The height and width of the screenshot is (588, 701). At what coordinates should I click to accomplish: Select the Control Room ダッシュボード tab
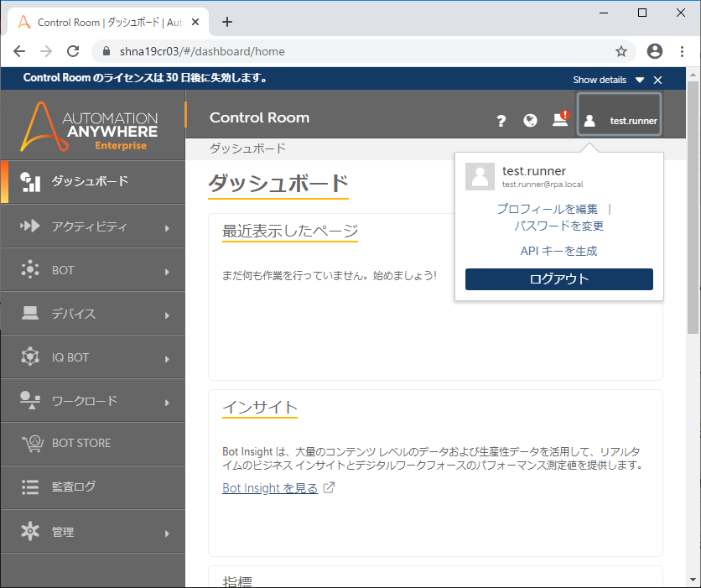pyautogui.click(x=108, y=22)
